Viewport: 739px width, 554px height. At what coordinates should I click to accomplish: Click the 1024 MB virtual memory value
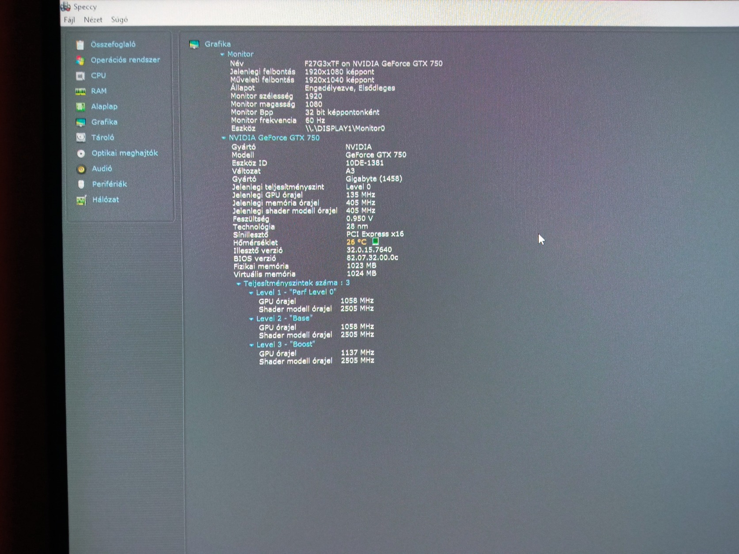[362, 273]
